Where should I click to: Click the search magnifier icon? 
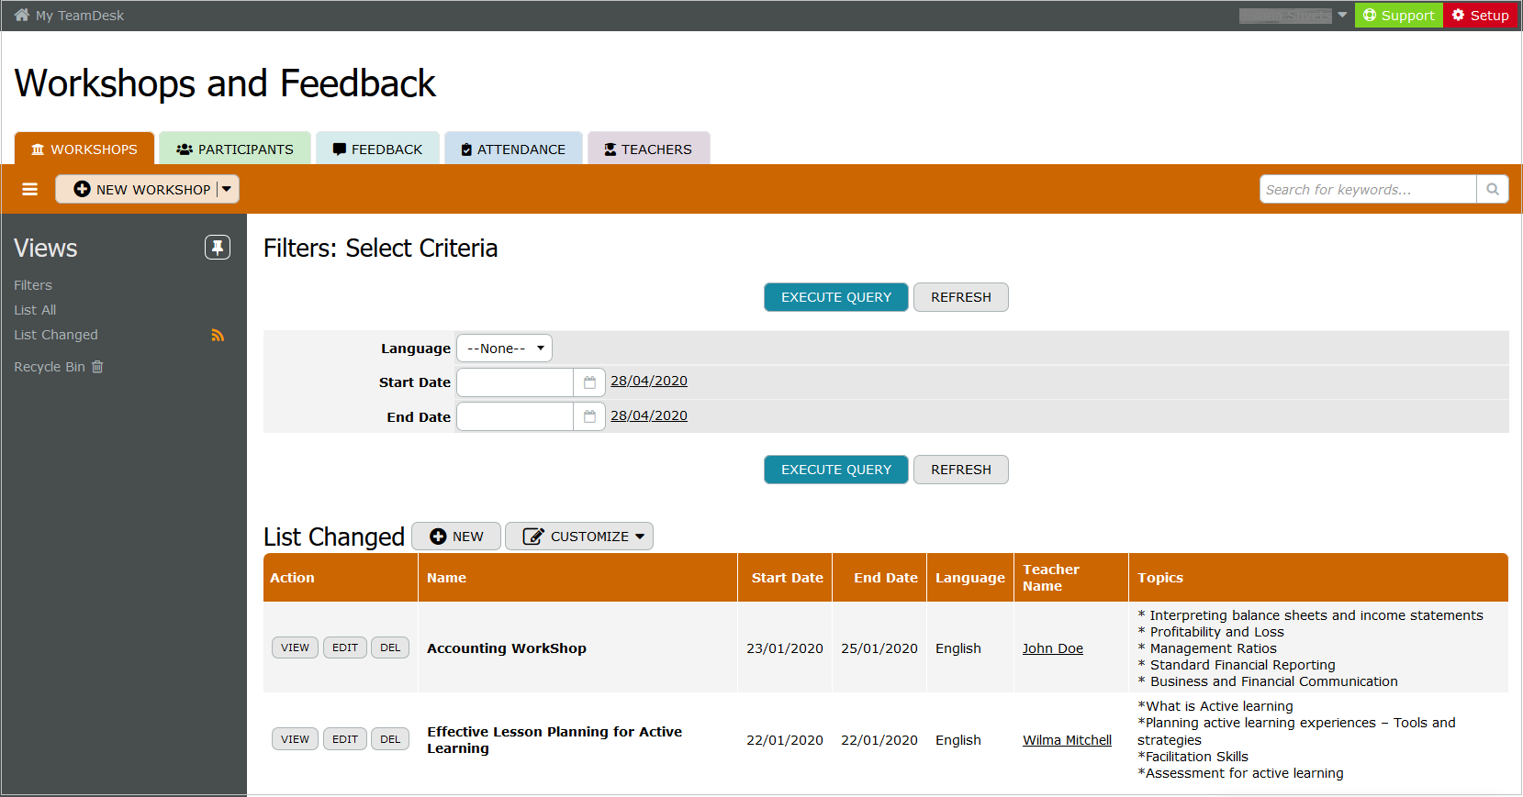1493,189
